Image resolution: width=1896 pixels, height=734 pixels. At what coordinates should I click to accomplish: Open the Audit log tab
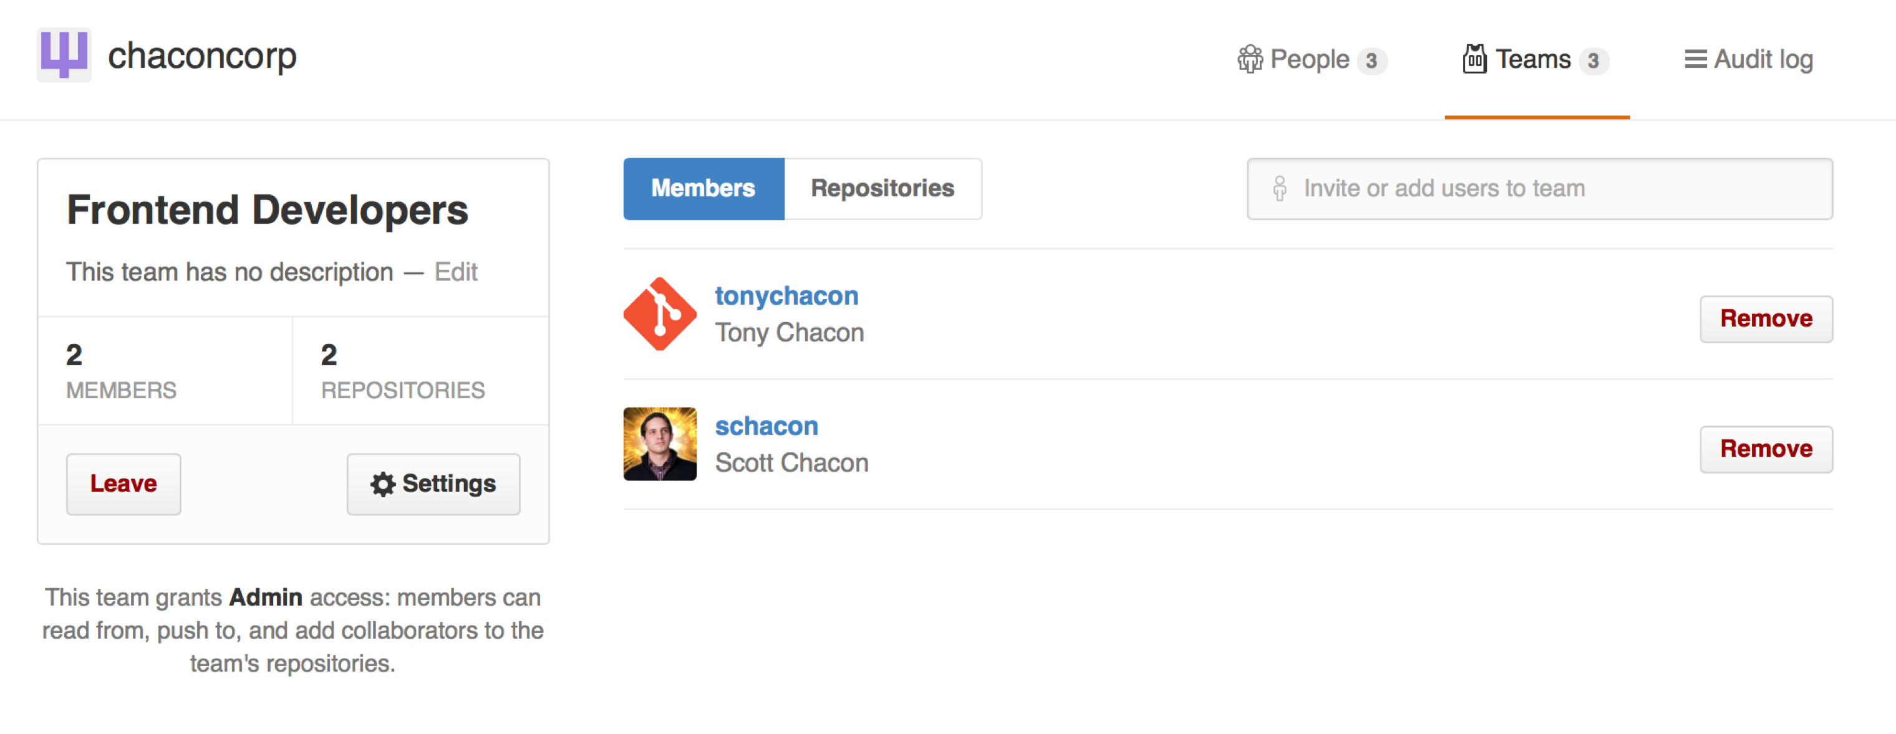pyautogui.click(x=1763, y=60)
